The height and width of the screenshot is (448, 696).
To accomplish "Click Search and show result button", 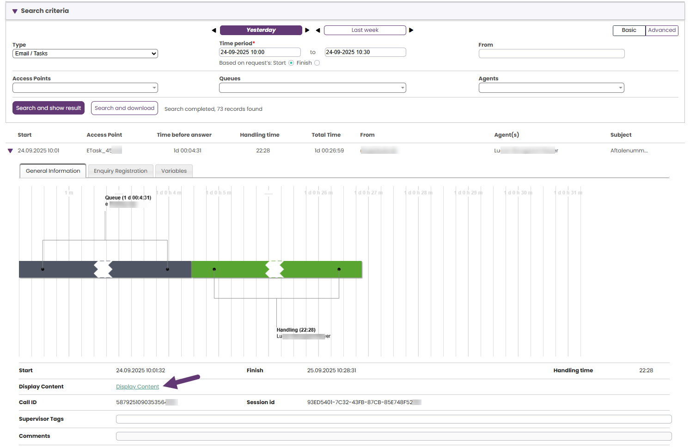I will [49, 108].
